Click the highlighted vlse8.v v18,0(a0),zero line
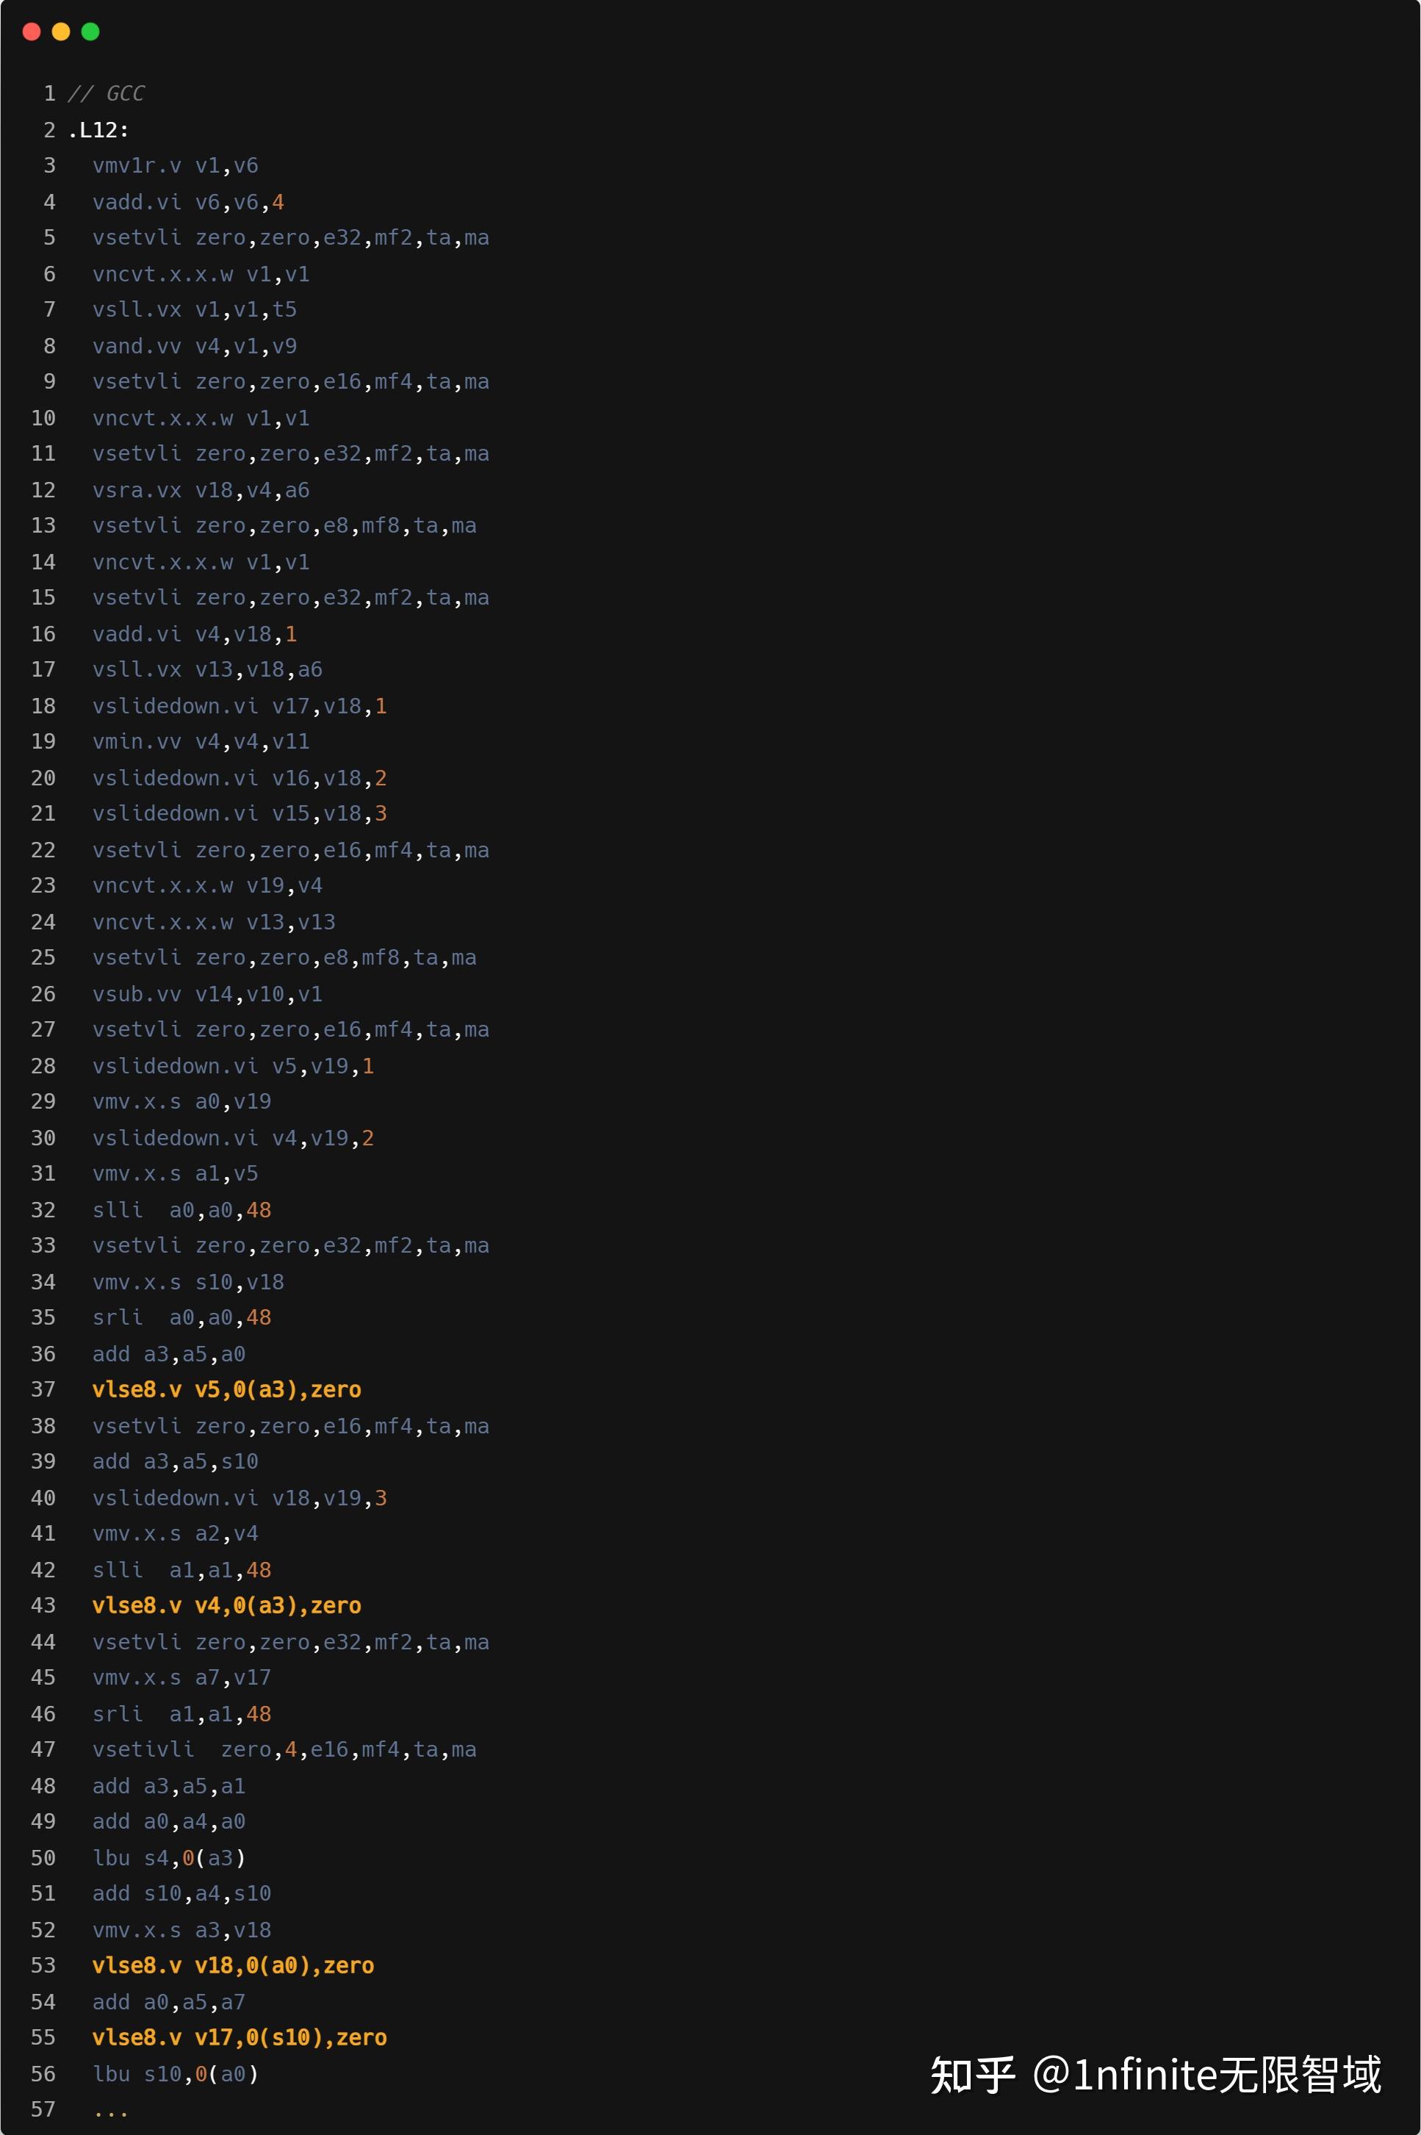Viewport: 1421px width, 2135px height. [x=233, y=1965]
